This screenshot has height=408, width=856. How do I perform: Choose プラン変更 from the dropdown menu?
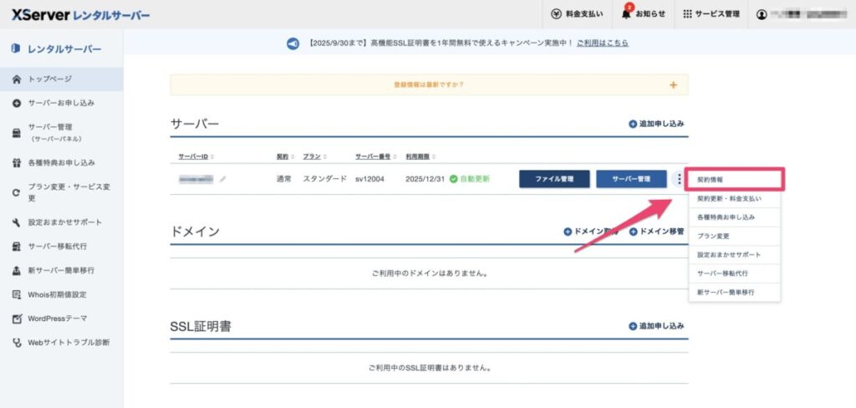734,236
